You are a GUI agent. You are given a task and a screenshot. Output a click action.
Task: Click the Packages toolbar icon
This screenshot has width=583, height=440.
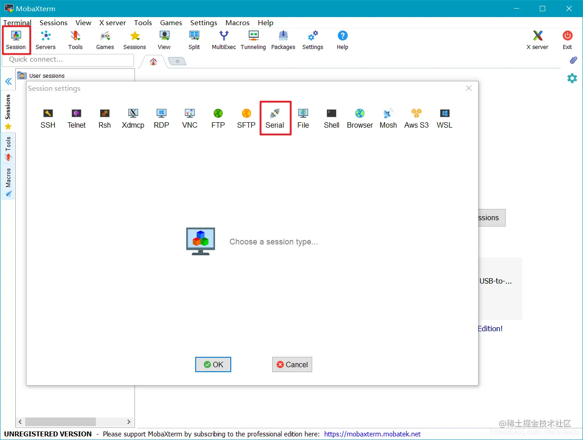point(283,40)
